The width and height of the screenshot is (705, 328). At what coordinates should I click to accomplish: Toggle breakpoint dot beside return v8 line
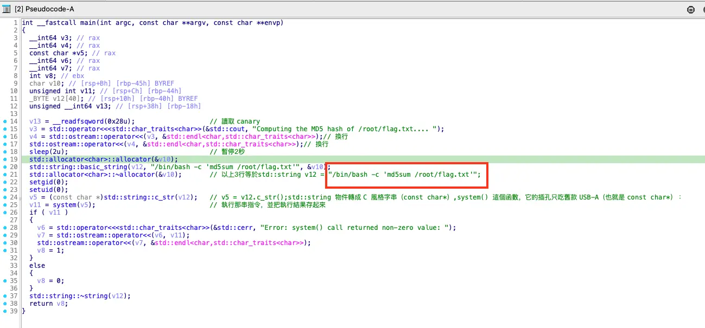point(5,304)
